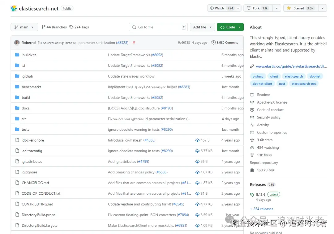The height and width of the screenshot is (234, 334).
Task: Open commit hash 9a66788
Action: tap(184, 43)
